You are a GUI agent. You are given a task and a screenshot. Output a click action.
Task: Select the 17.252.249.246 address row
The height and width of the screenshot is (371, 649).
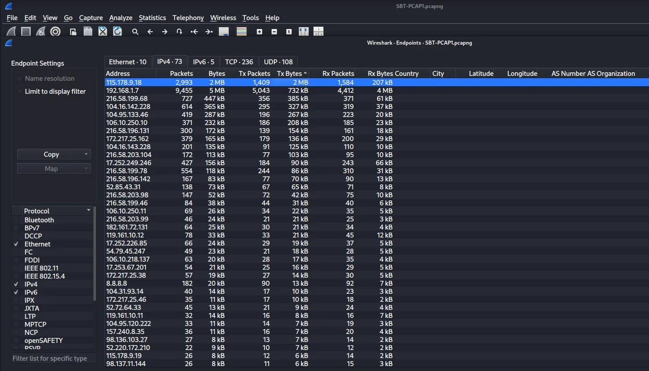pyautogui.click(x=377, y=163)
